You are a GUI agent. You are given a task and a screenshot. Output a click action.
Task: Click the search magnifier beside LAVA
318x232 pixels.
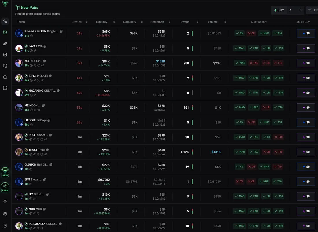[31, 51]
